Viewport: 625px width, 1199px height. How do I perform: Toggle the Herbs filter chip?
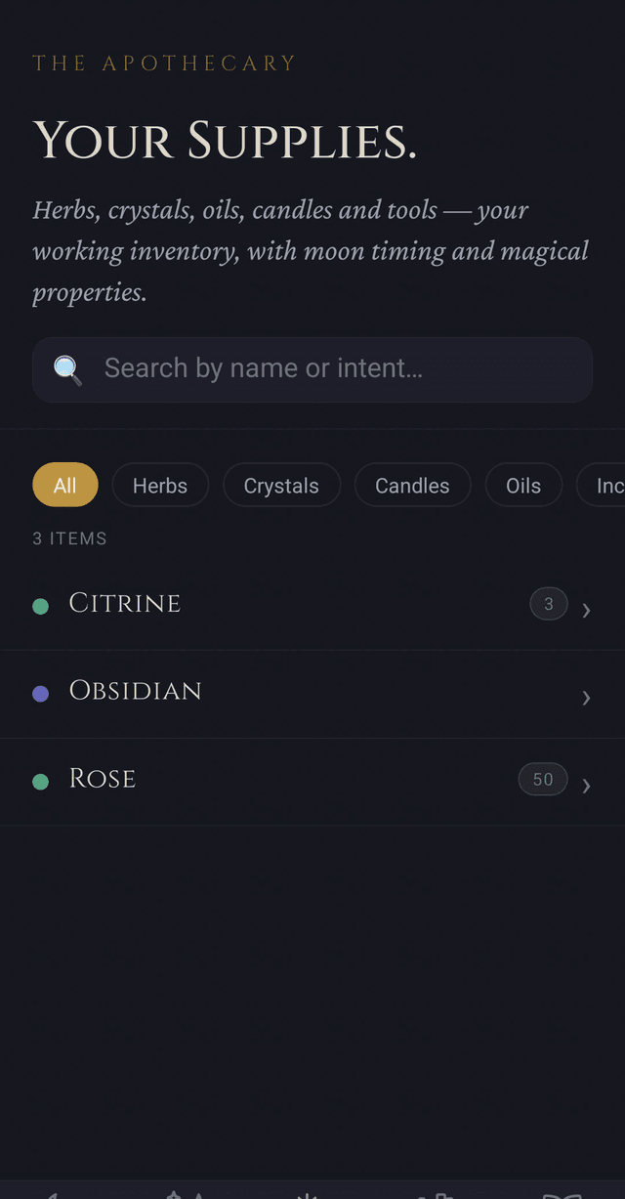point(160,485)
